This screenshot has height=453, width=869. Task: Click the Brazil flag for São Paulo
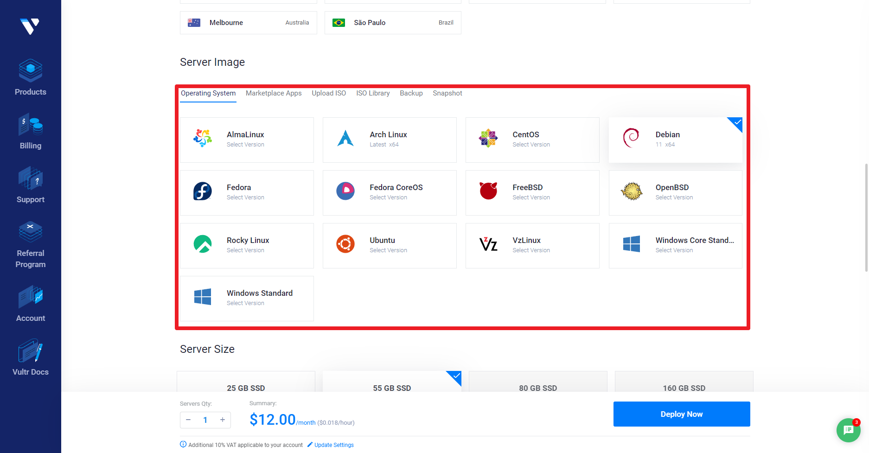pyautogui.click(x=339, y=23)
